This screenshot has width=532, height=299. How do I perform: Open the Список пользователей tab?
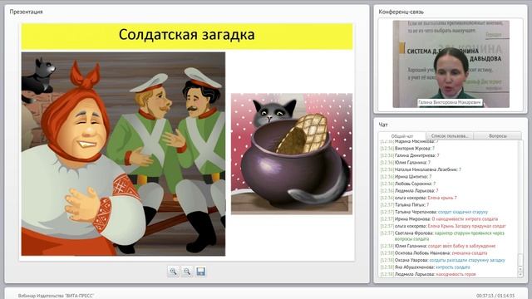click(450, 135)
